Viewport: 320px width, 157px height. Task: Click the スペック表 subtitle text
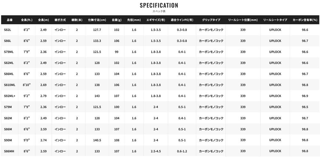click(x=159, y=11)
